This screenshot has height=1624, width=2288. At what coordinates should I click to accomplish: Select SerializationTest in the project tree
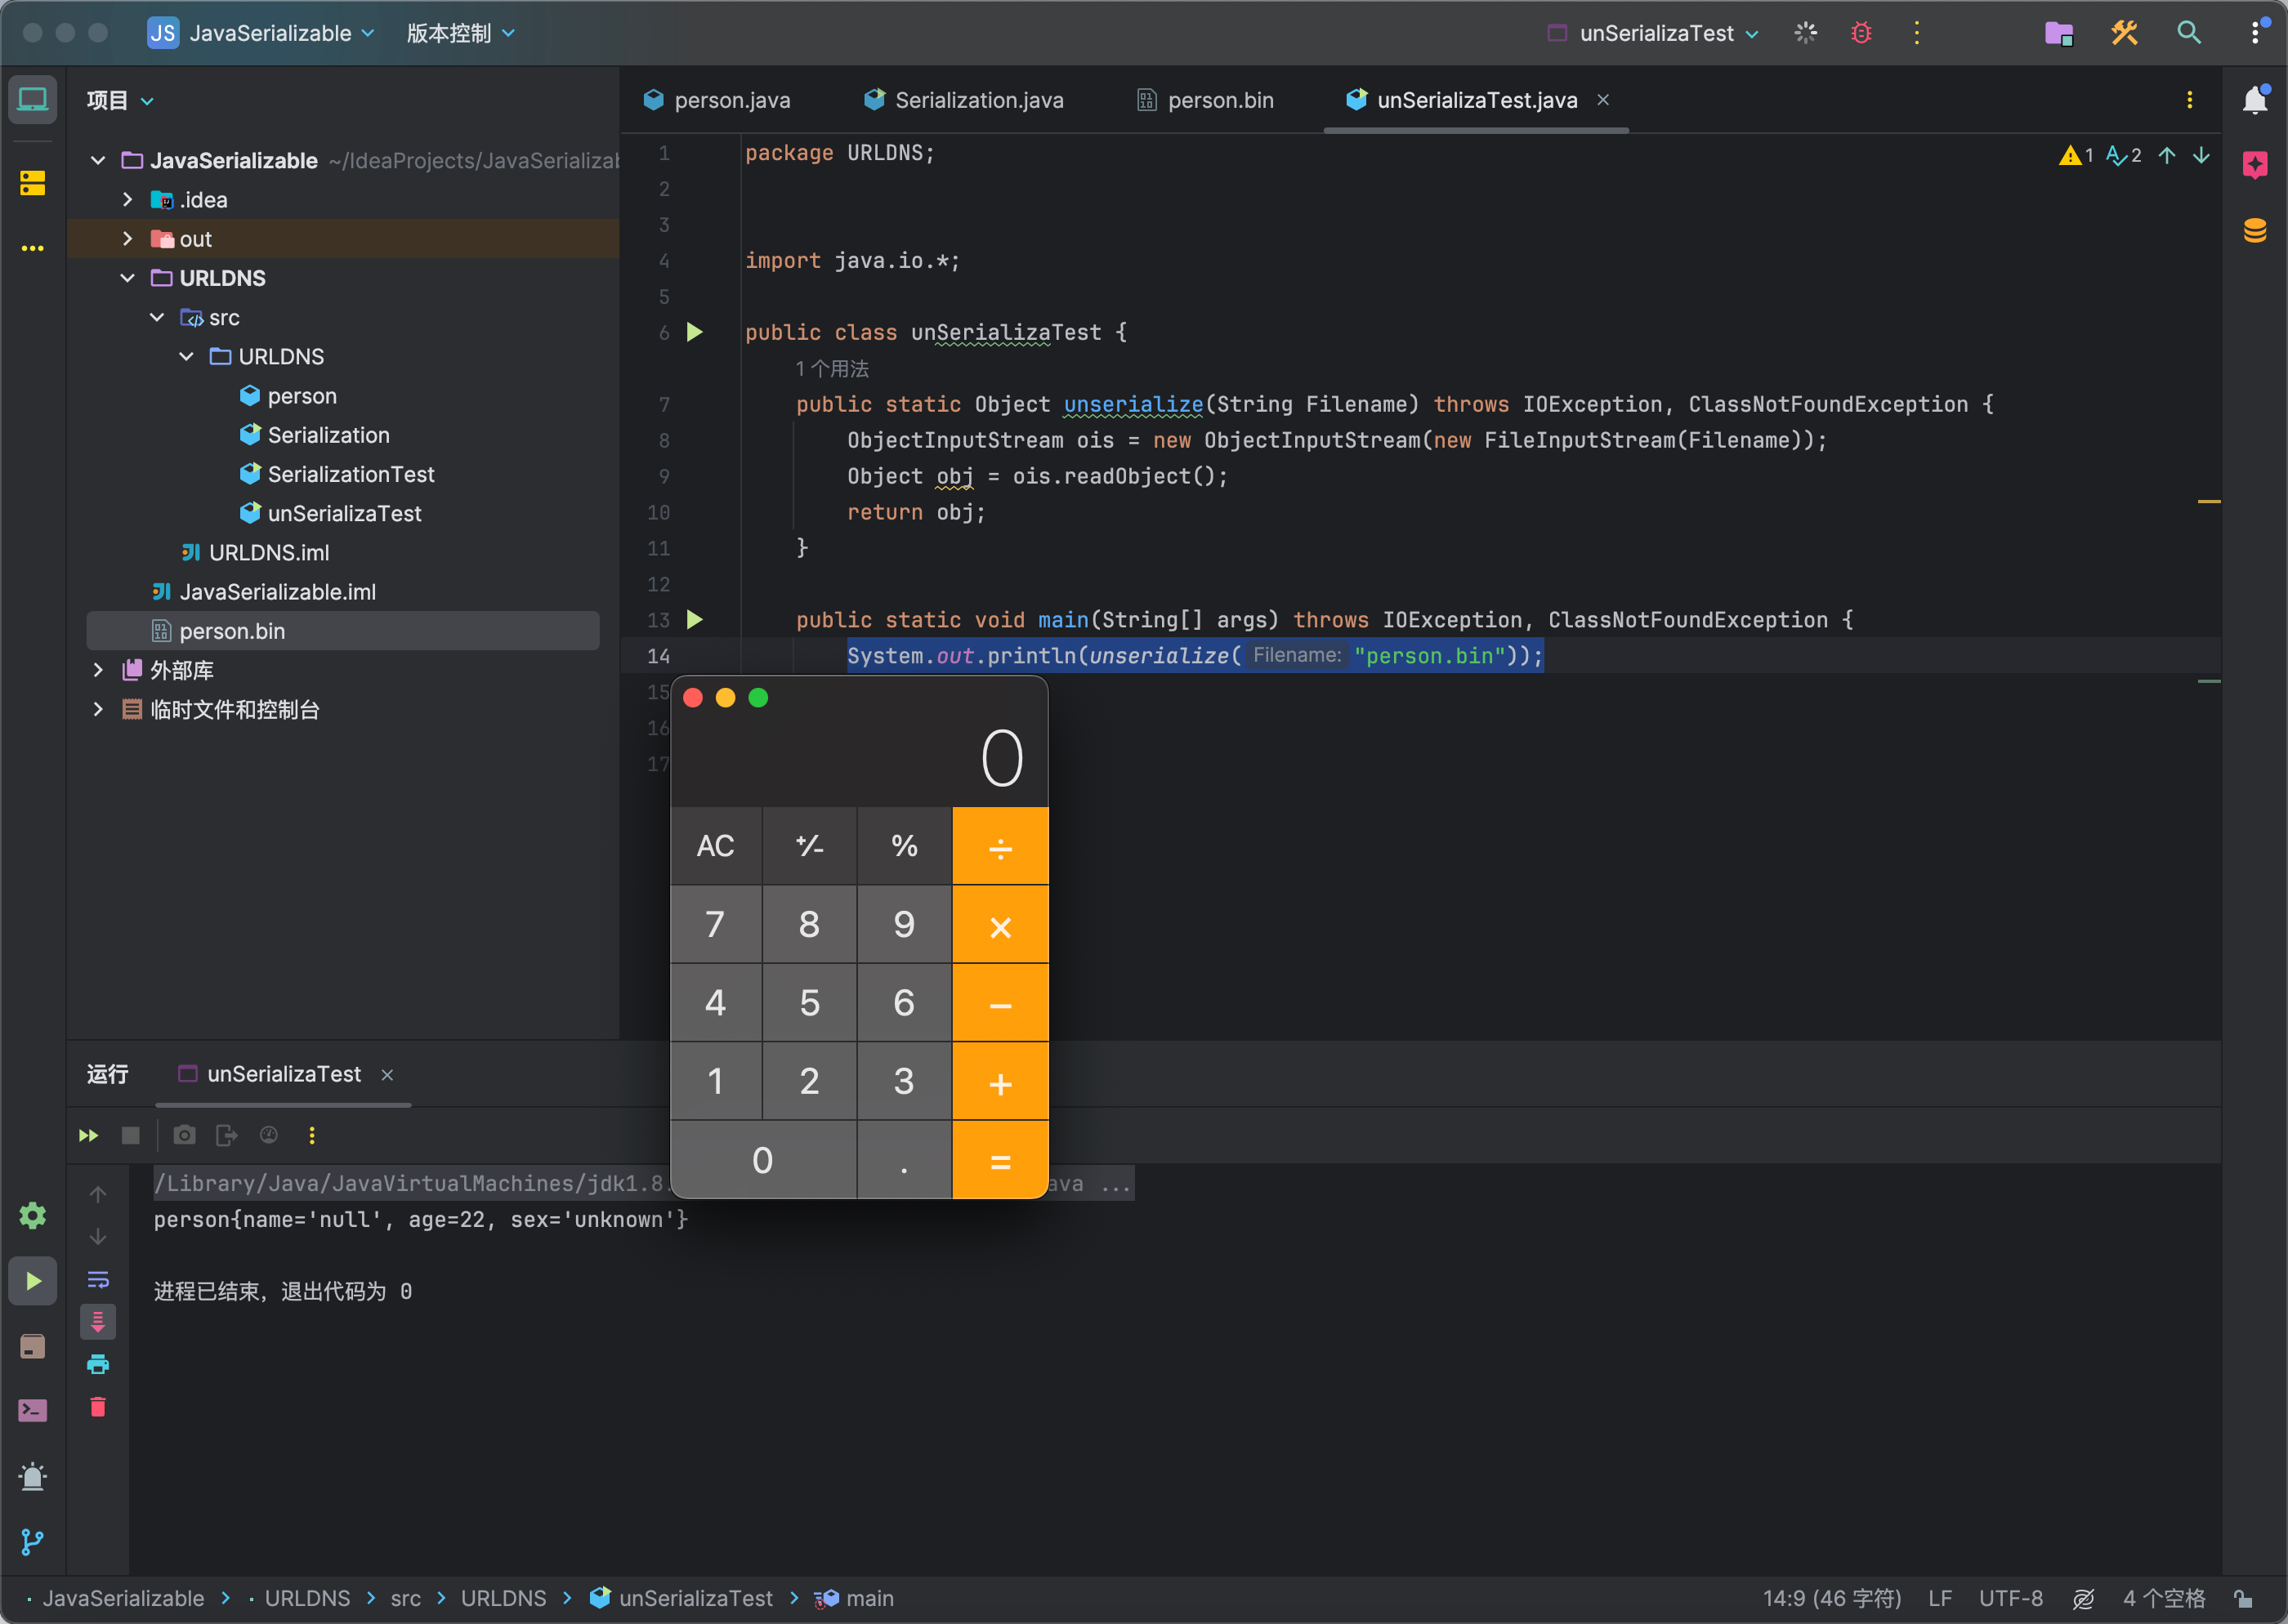pos(350,474)
